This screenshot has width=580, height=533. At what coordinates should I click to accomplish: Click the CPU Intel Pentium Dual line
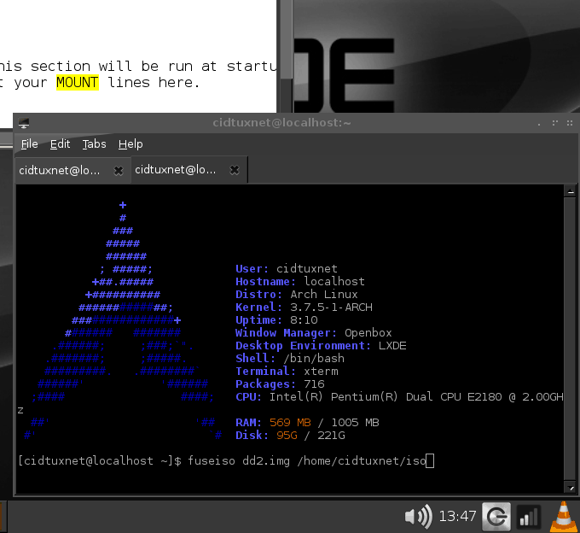pyautogui.click(x=399, y=397)
